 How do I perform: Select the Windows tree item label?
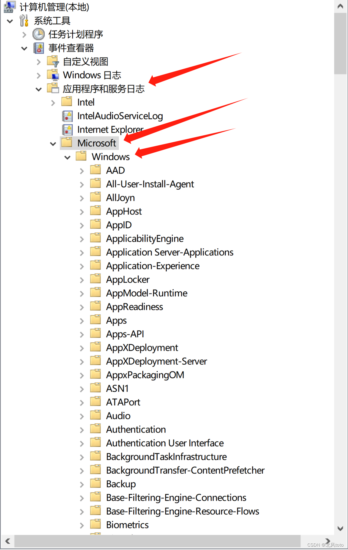click(111, 157)
